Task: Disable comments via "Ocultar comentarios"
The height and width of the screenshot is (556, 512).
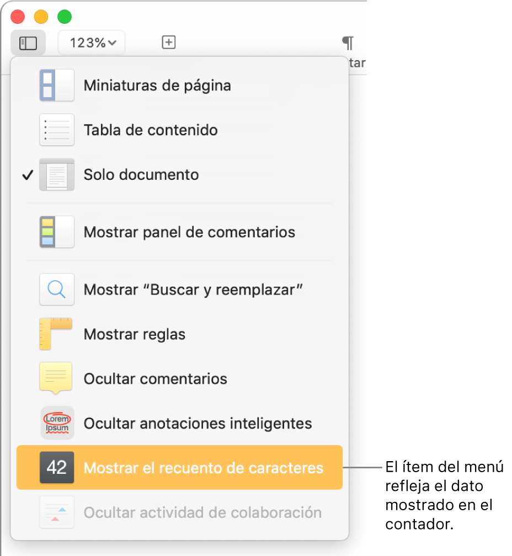Action: [x=154, y=378]
